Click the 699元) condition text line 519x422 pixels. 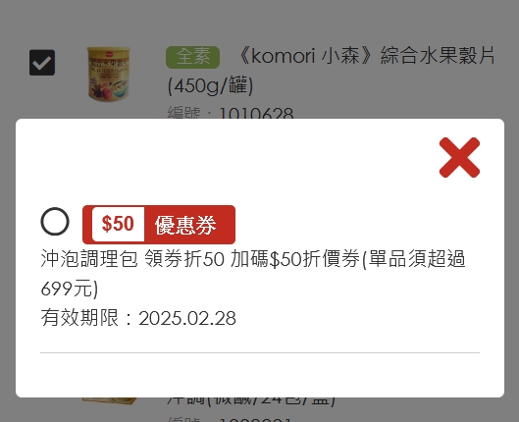click(70, 289)
